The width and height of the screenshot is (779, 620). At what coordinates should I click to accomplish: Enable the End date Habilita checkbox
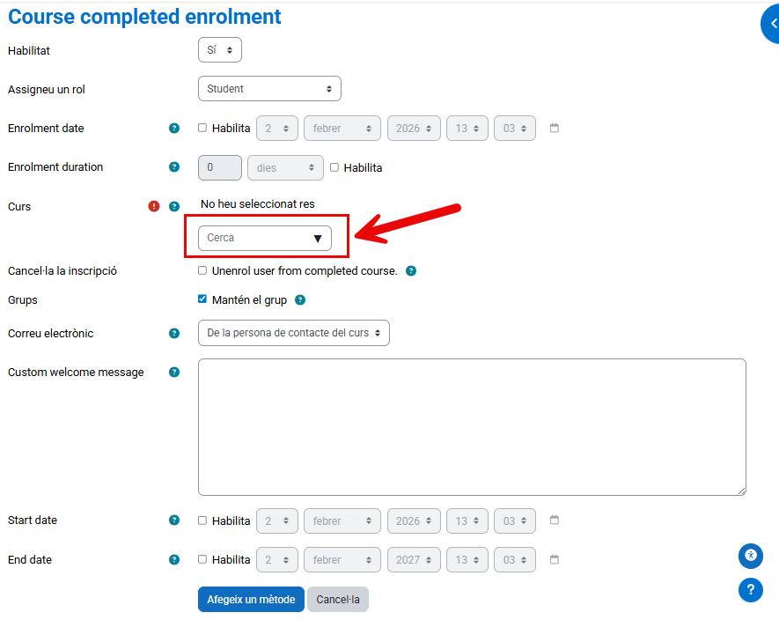202,558
